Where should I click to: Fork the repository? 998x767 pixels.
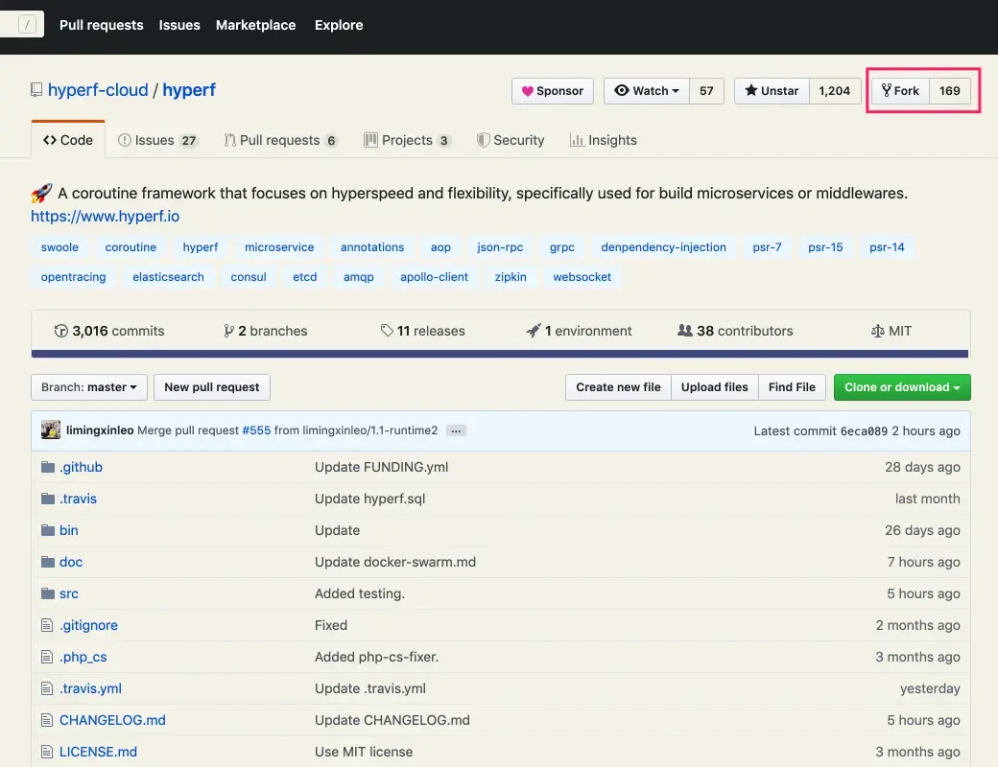901,91
